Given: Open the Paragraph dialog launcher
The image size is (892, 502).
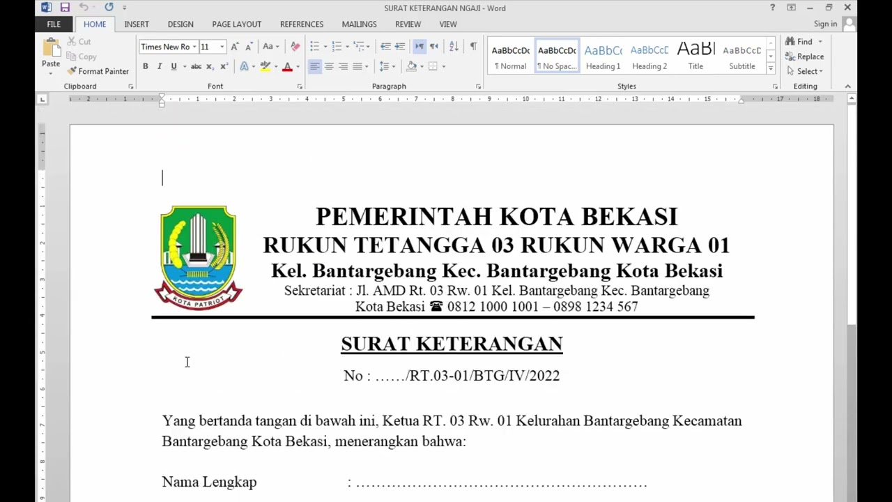Looking at the screenshot, I should click(478, 86).
